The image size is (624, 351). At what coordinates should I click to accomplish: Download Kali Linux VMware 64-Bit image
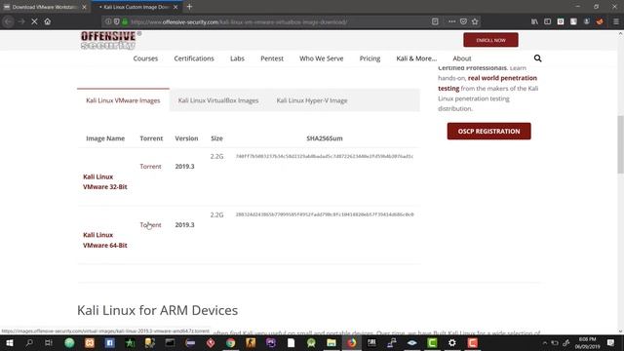(105, 240)
